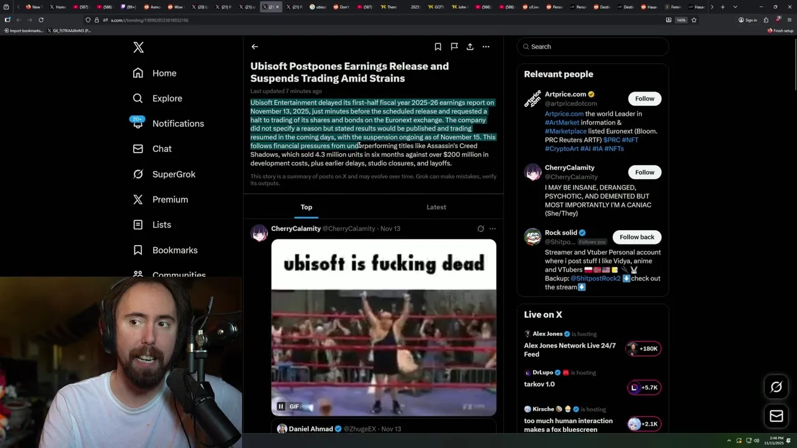Open Premium in sidebar
Screen dimensions: 797x448
(x=160, y=199)
